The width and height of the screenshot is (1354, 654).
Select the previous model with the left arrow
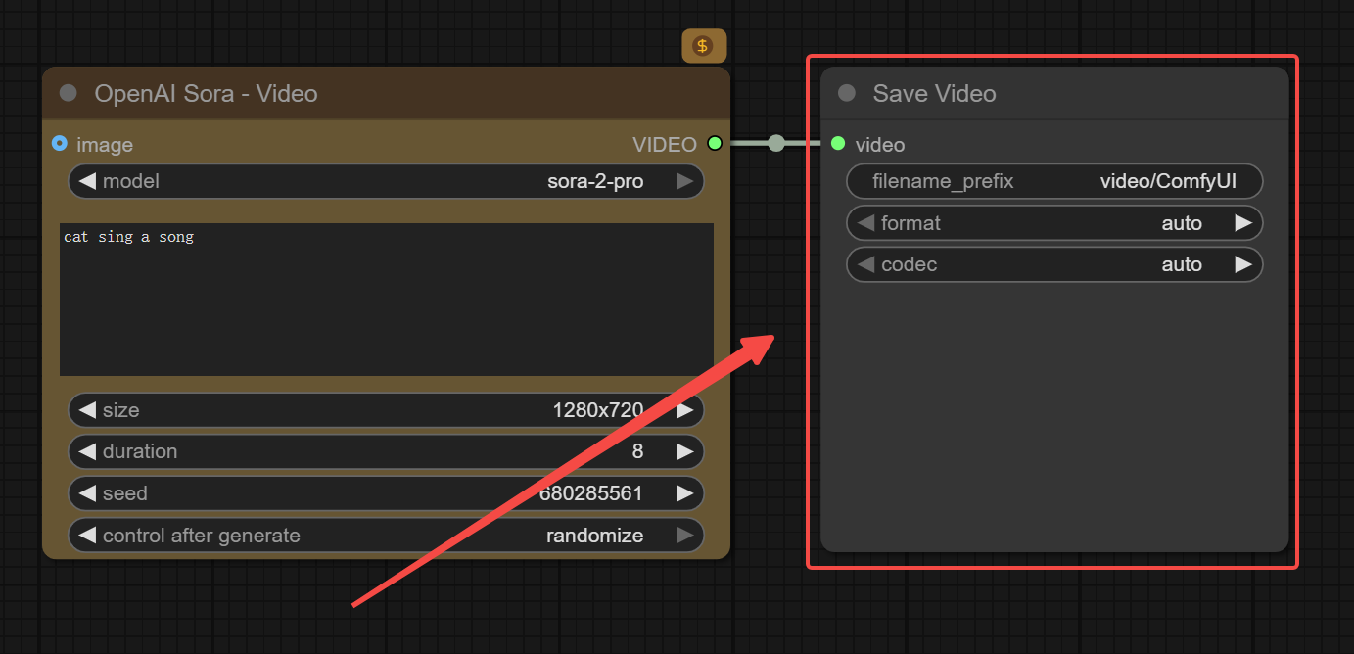[x=87, y=181]
